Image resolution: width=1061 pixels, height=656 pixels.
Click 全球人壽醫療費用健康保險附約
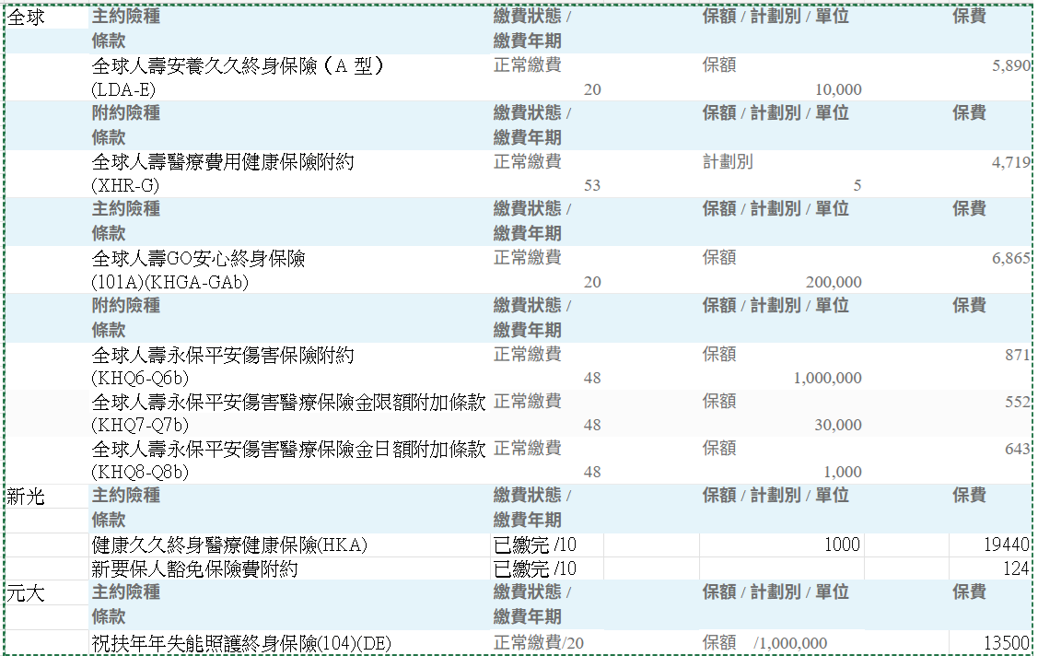[x=223, y=162]
